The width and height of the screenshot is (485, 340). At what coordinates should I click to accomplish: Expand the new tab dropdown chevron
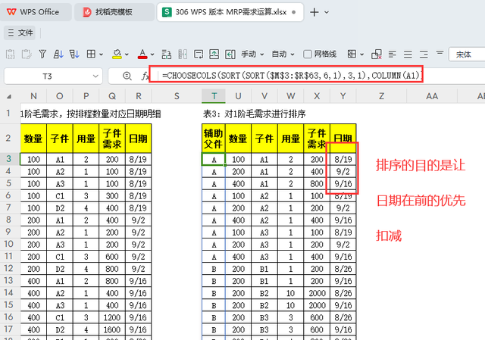pos(327,13)
